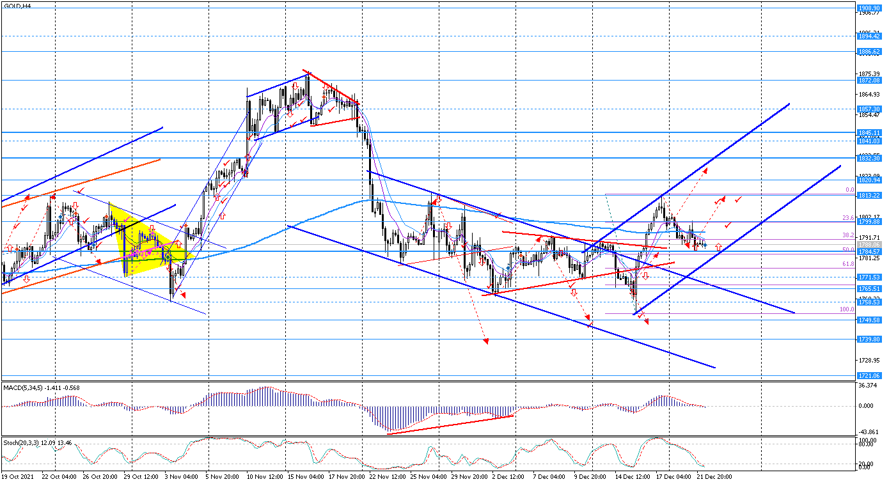Viewport: 889px width, 484px height.
Task: Click the MACD scale value -43.861
Action: click(869, 432)
